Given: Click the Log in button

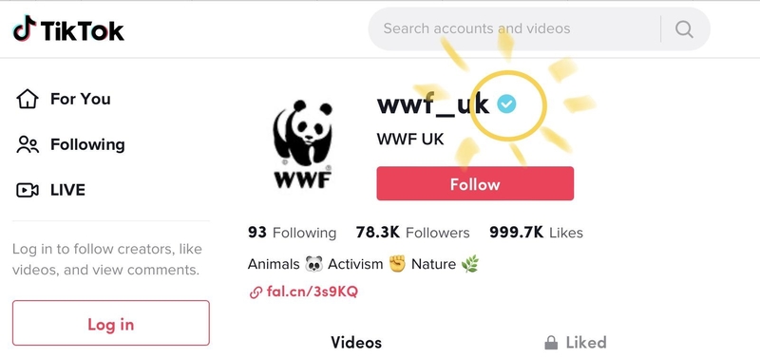Looking at the screenshot, I should click(111, 323).
